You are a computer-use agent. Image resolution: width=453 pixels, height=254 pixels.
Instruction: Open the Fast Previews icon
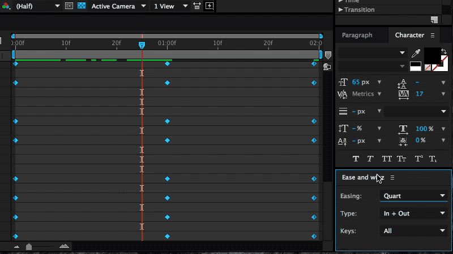coord(210,6)
